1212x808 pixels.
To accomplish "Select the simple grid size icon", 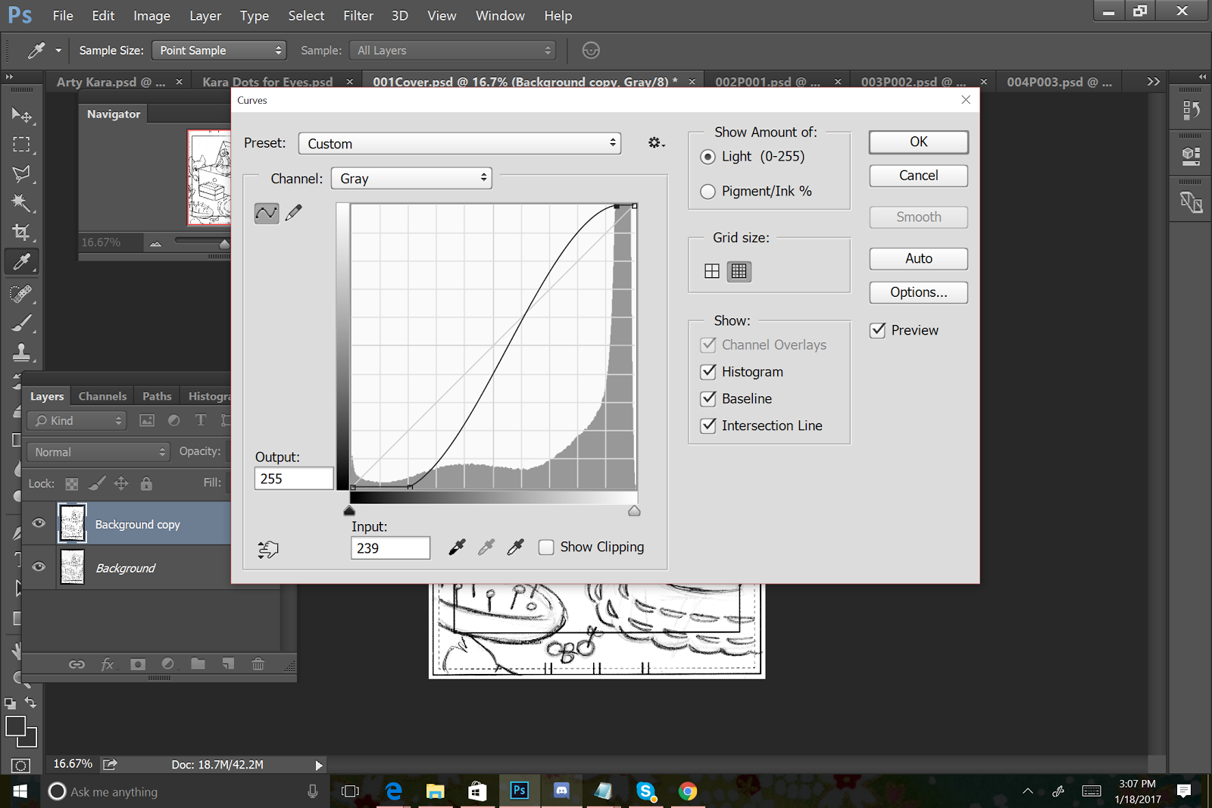I will click(x=712, y=271).
